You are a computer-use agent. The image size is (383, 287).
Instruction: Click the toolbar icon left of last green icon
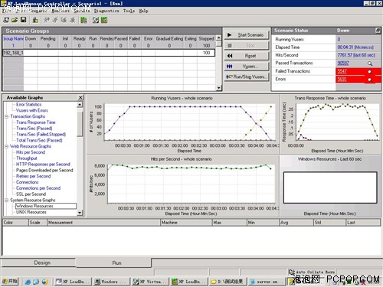(x=96, y=20)
